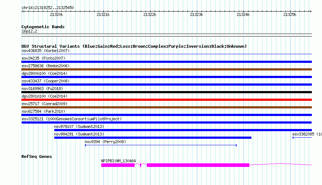Click the first magenta NPIPB3 exon block
The image size is (322, 185).
tap(118, 165)
